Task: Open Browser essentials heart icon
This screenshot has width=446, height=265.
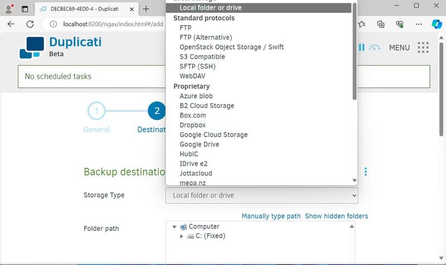Action: [400, 24]
